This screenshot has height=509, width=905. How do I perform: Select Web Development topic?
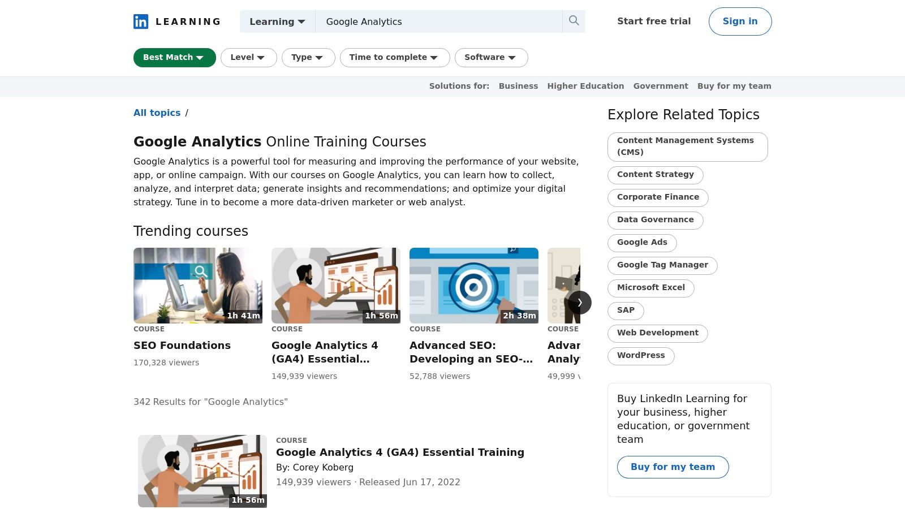pos(658,333)
